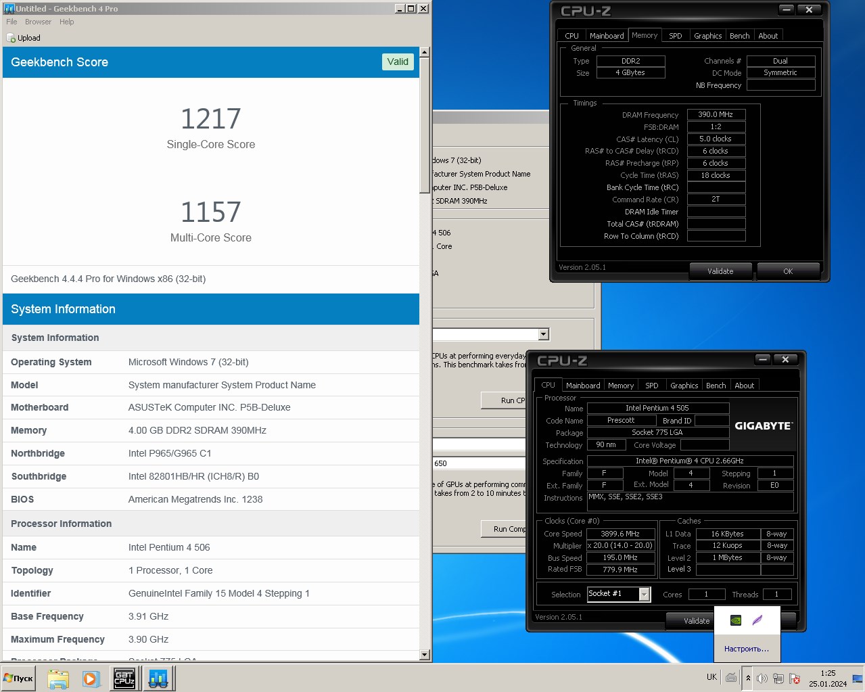
Task: Click the Geekbench title bar app icon
Action: [9, 8]
